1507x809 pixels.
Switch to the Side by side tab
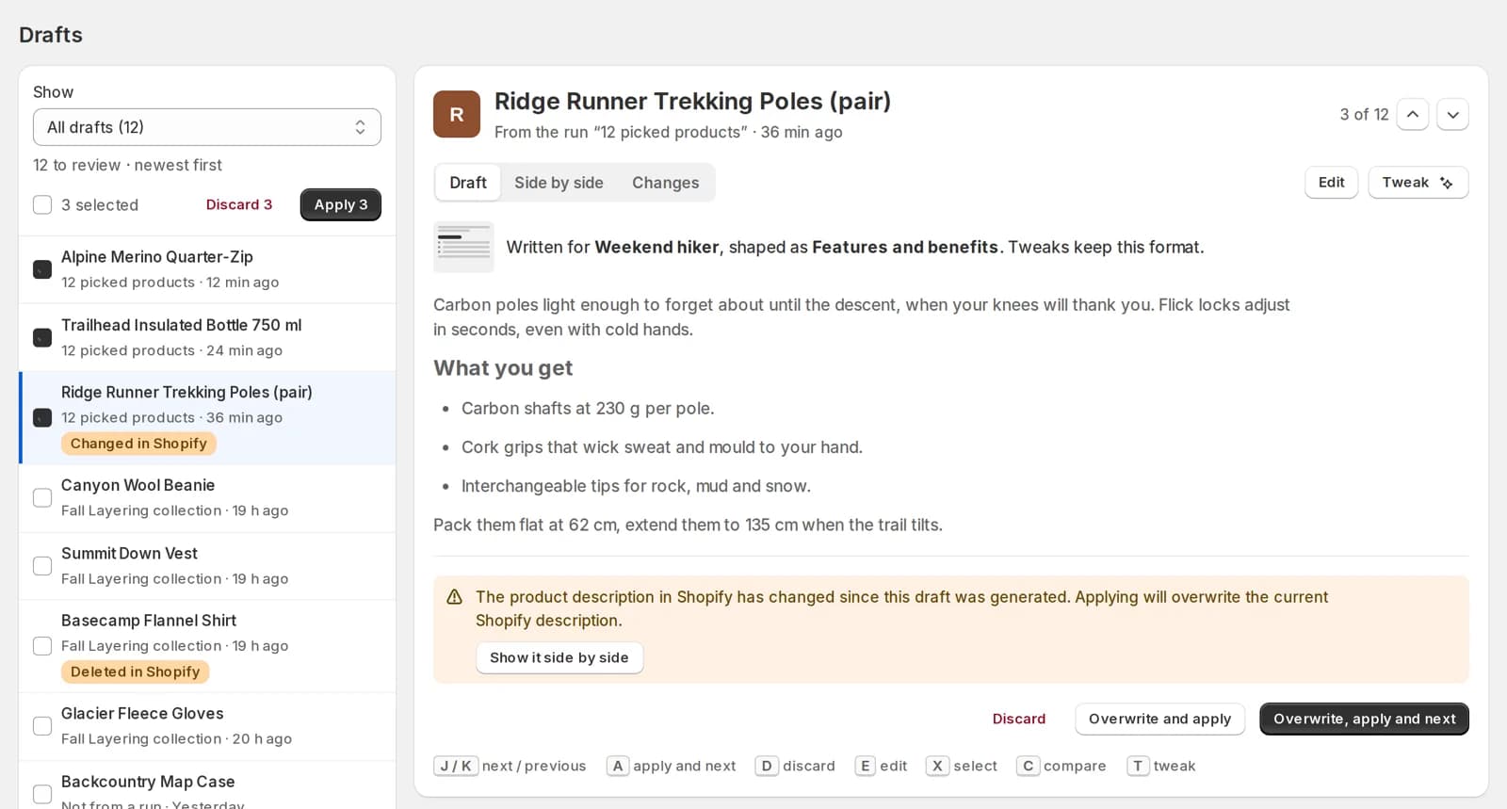click(x=559, y=183)
